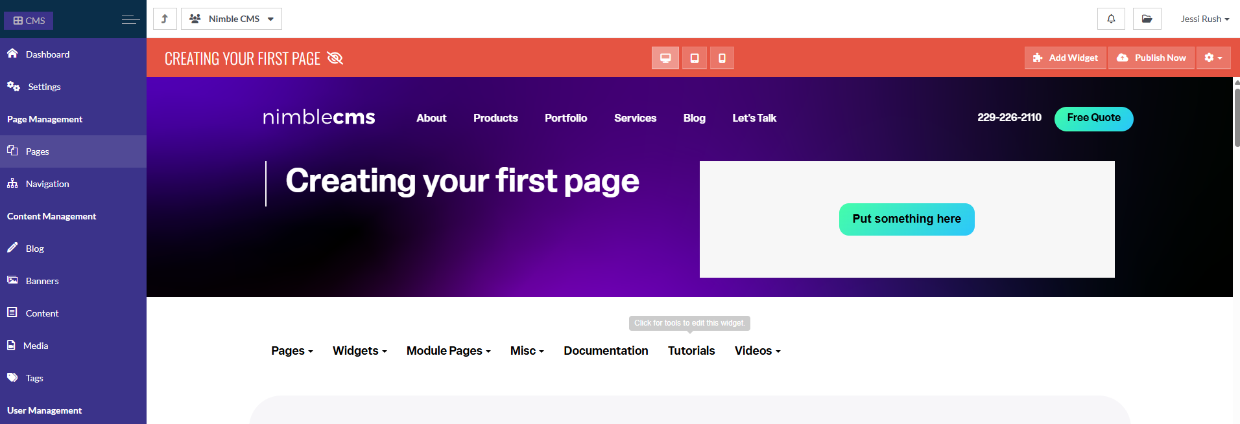Collapse the sidebar with hamburger icon
Viewport: 1240px width, 424px height.
(130, 20)
